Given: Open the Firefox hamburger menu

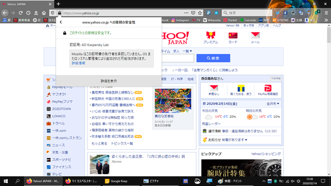Looking at the screenshot, I should coord(326,13).
